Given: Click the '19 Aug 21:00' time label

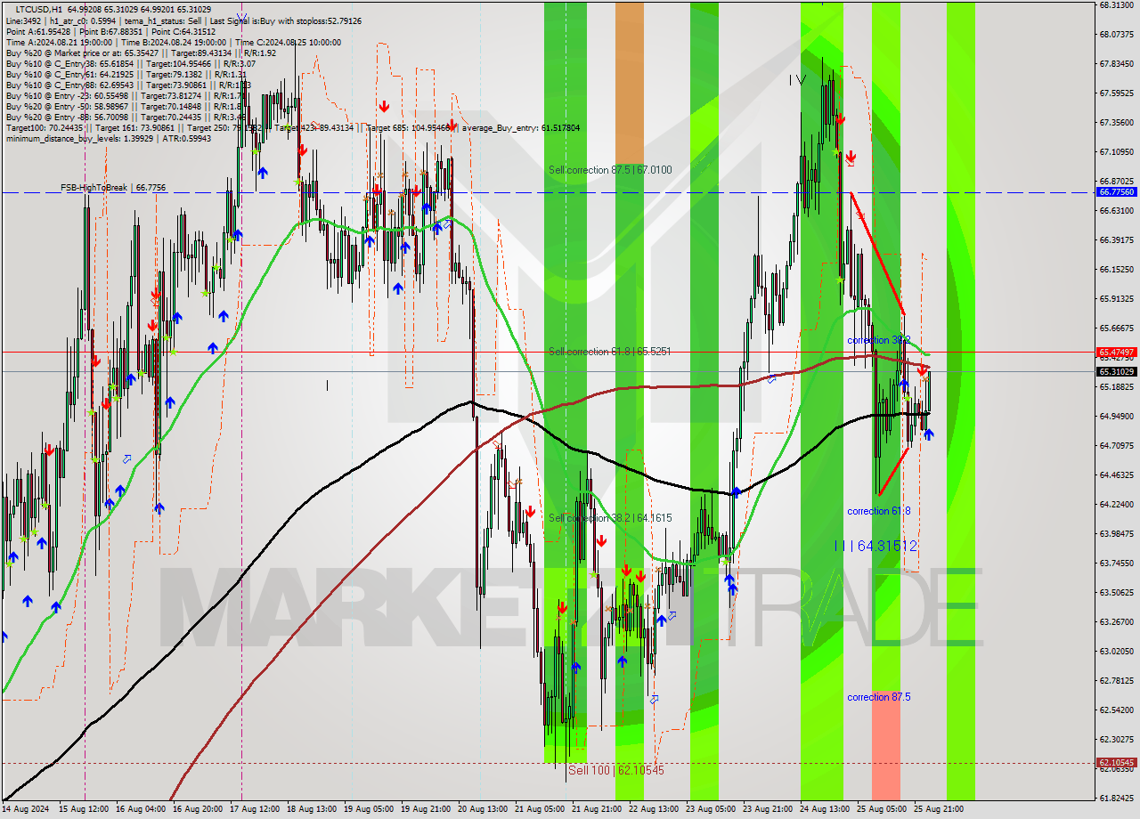Looking at the screenshot, I should pos(427,809).
